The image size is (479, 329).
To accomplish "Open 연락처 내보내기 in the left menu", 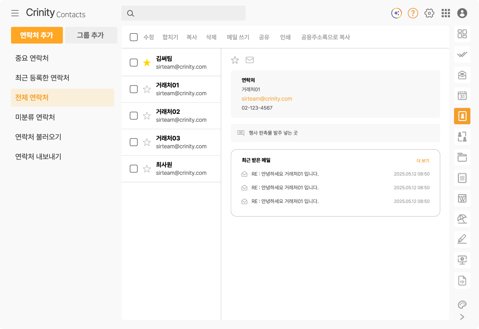I will coord(38,156).
